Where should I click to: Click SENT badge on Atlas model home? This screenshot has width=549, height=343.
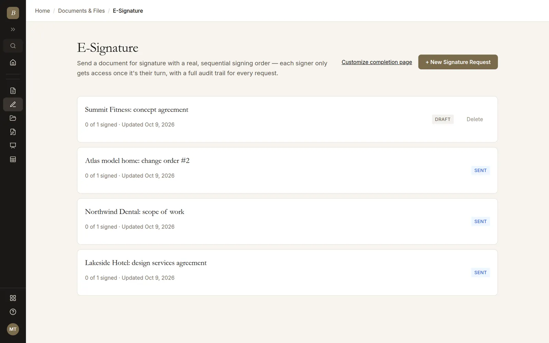(x=480, y=170)
